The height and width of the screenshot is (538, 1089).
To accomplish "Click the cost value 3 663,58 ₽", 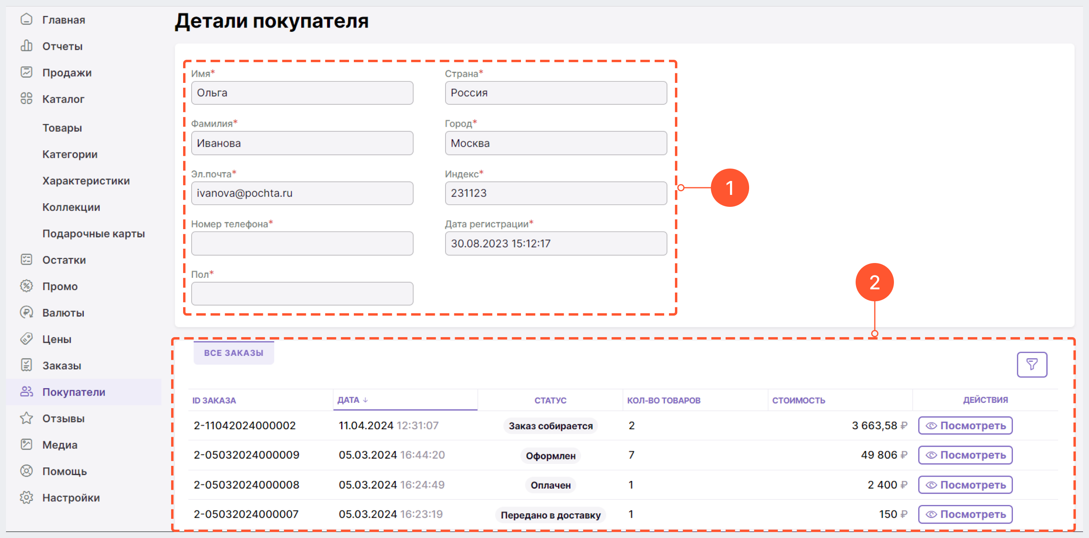I will (879, 425).
